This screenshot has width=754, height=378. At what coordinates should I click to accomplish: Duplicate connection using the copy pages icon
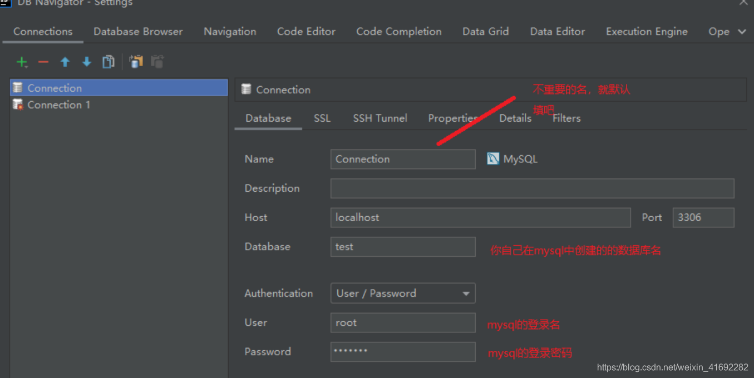[x=108, y=62]
